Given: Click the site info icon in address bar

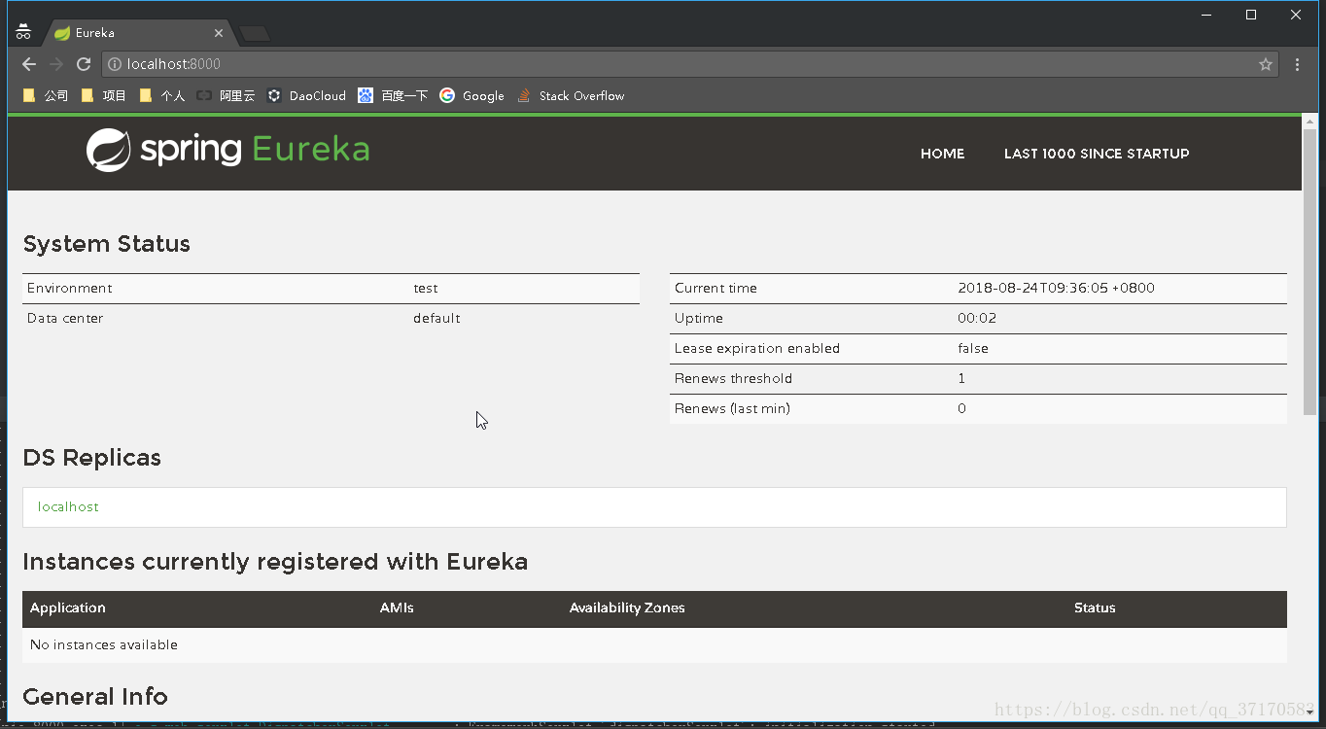Looking at the screenshot, I should [x=115, y=64].
